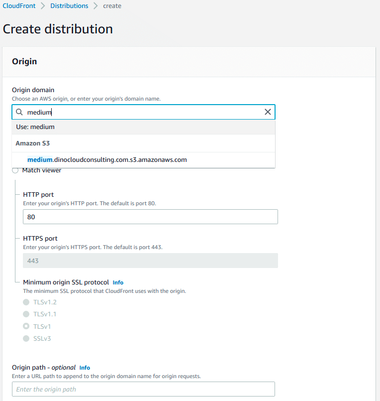Select medium.dinocloudconsulting.com S3 bucket option
Image resolution: width=380 pixels, height=401 pixels.
107,160
